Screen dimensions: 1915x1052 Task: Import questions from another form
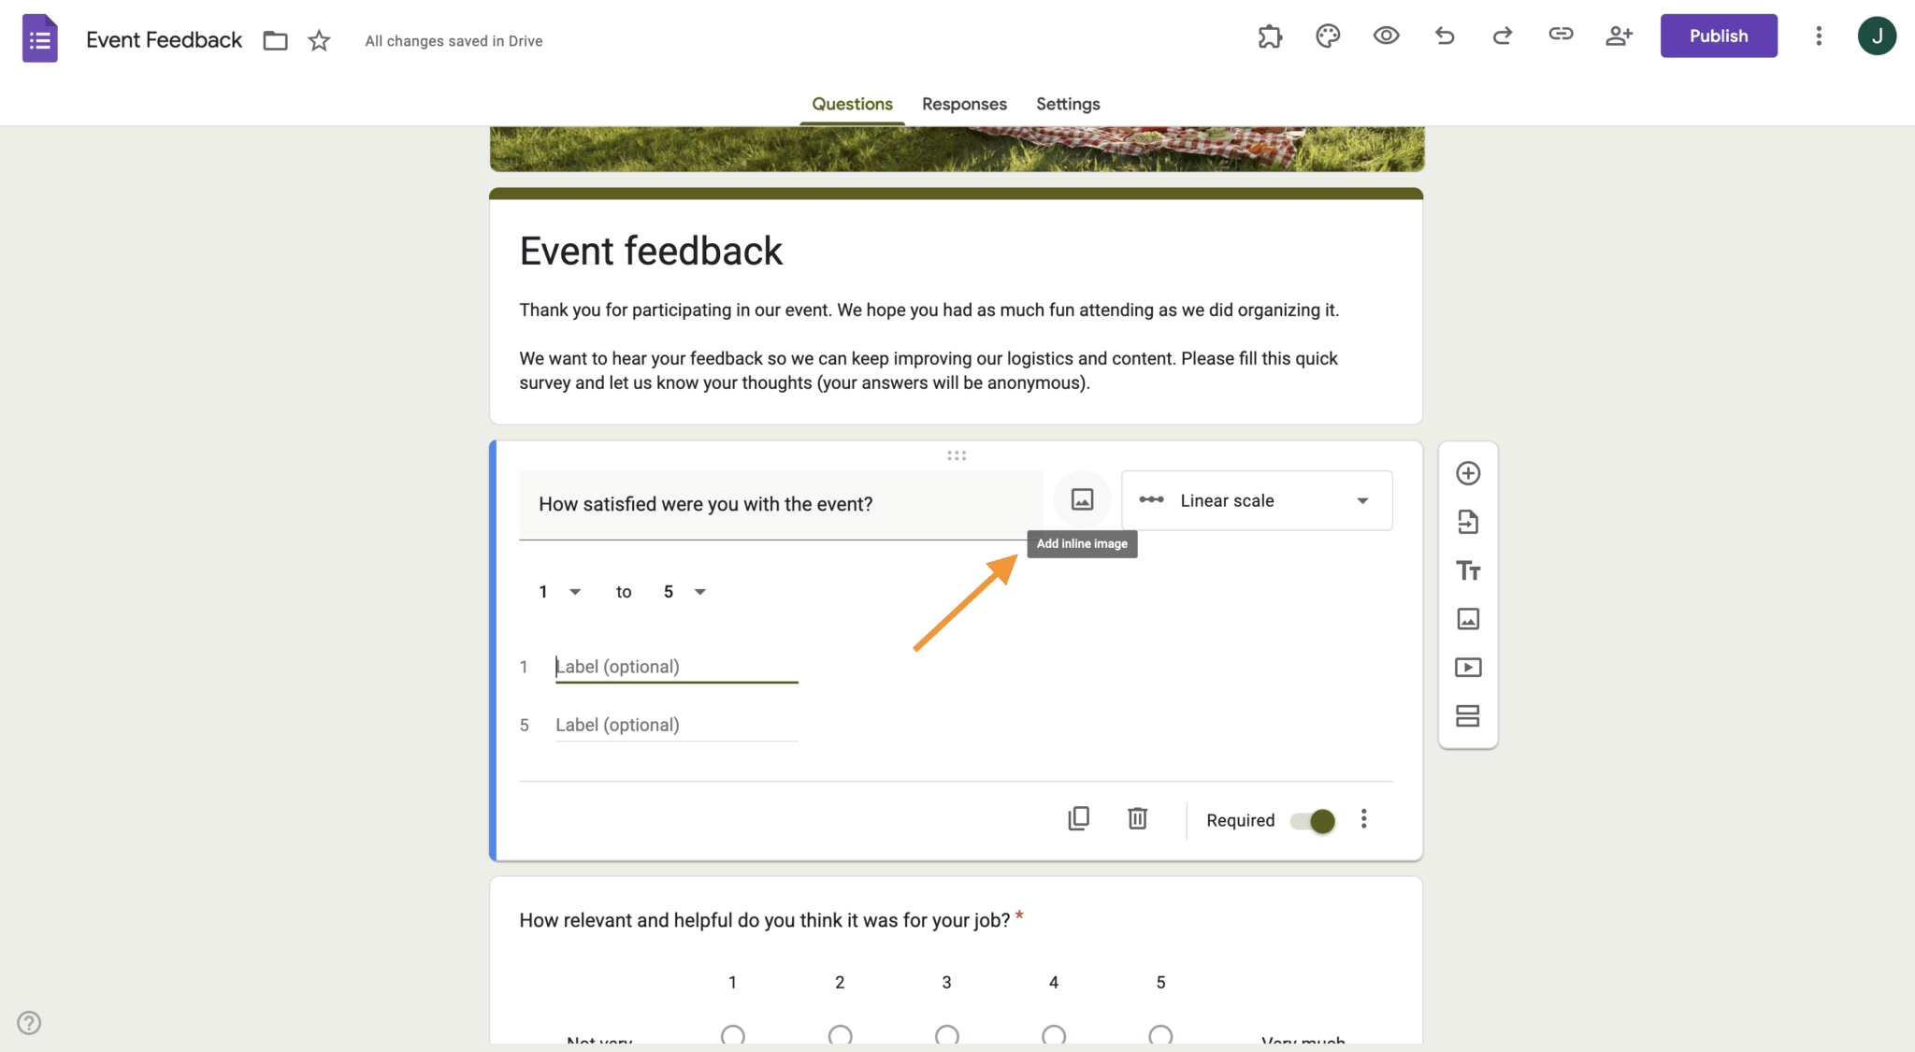1467,522
